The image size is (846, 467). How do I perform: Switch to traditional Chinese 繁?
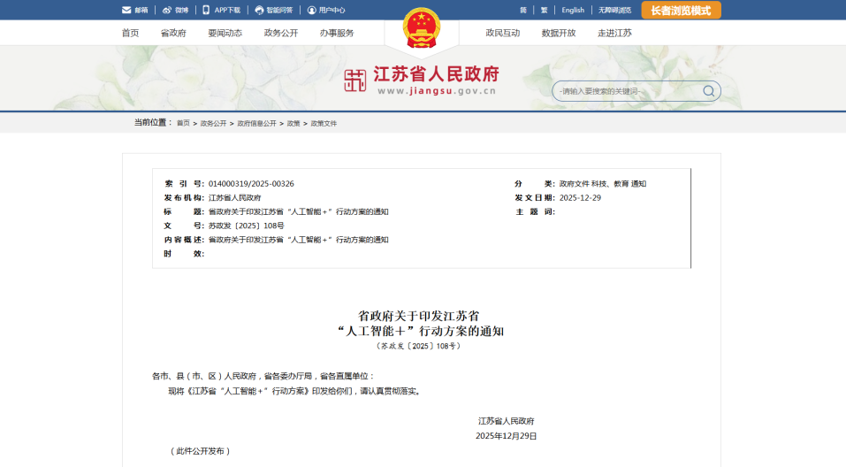pyautogui.click(x=544, y=10)
